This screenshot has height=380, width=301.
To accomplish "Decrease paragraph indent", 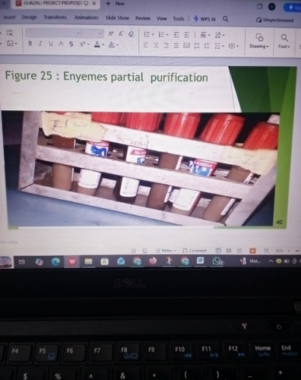I will (x=176, y=35).
